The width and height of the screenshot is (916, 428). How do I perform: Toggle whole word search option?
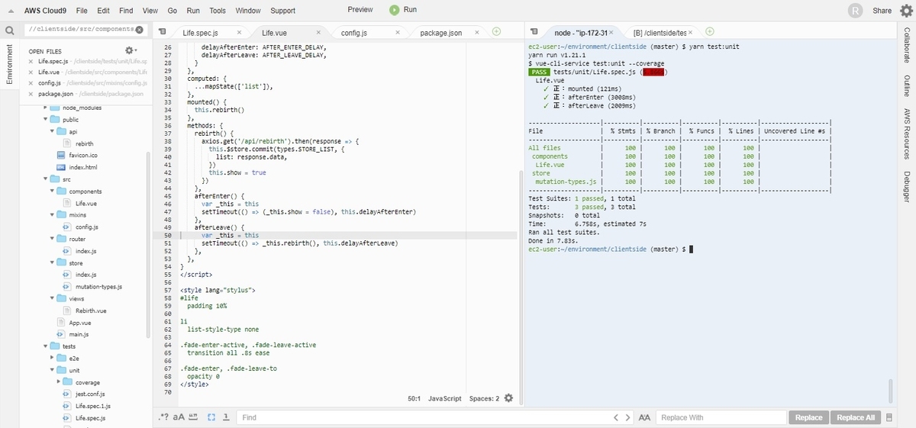click(x=193, y=417)
